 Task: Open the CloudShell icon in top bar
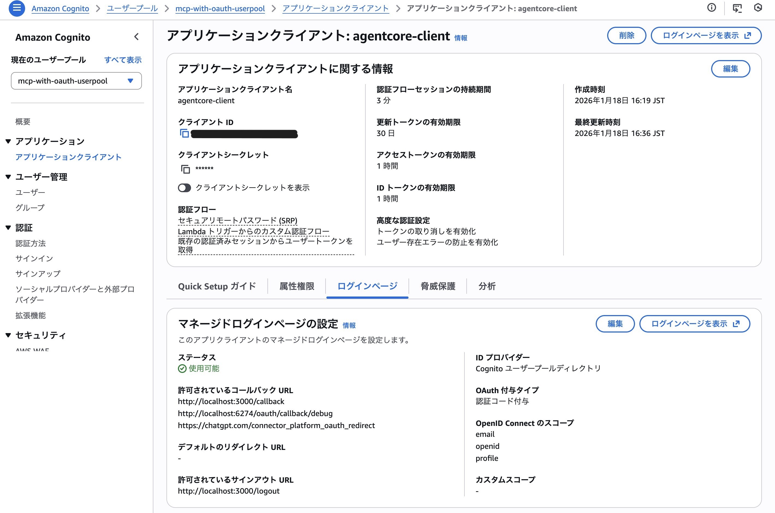737,8
